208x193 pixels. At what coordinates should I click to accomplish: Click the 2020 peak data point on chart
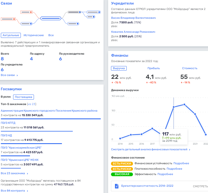[x=184, y=104]
